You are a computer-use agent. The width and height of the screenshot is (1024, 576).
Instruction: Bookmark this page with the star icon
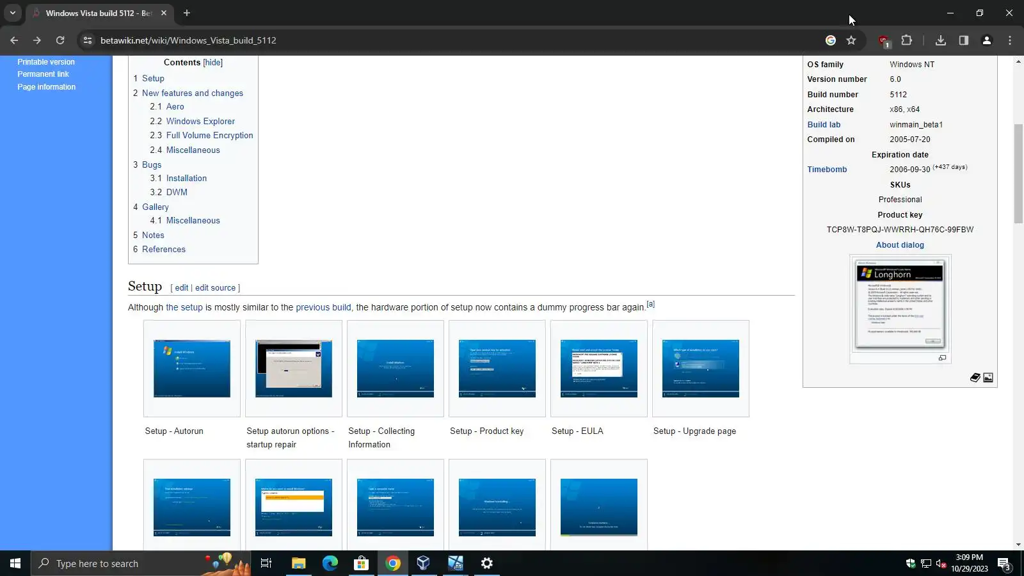(x=851, y=40)
